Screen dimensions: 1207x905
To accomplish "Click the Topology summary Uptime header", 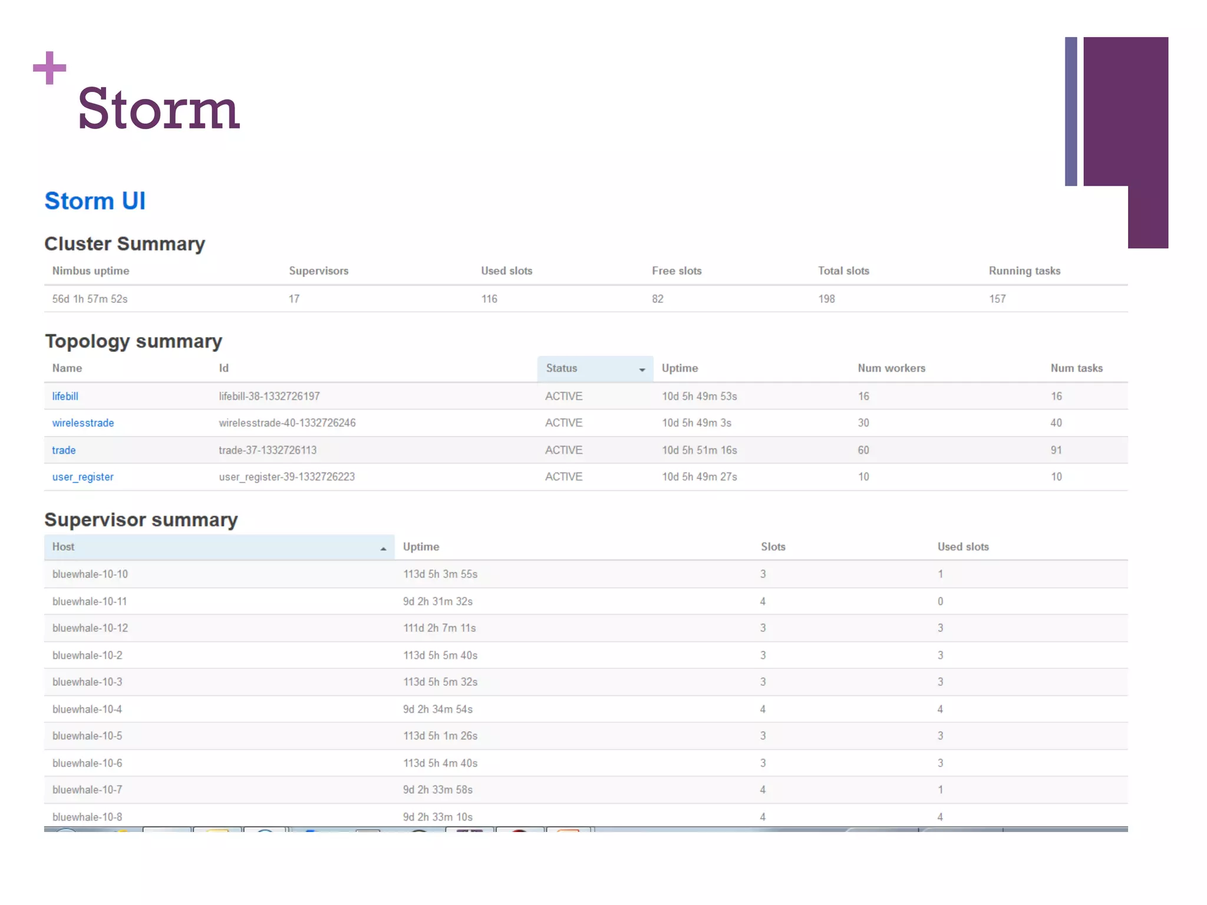I will click(x=680, y=368).
